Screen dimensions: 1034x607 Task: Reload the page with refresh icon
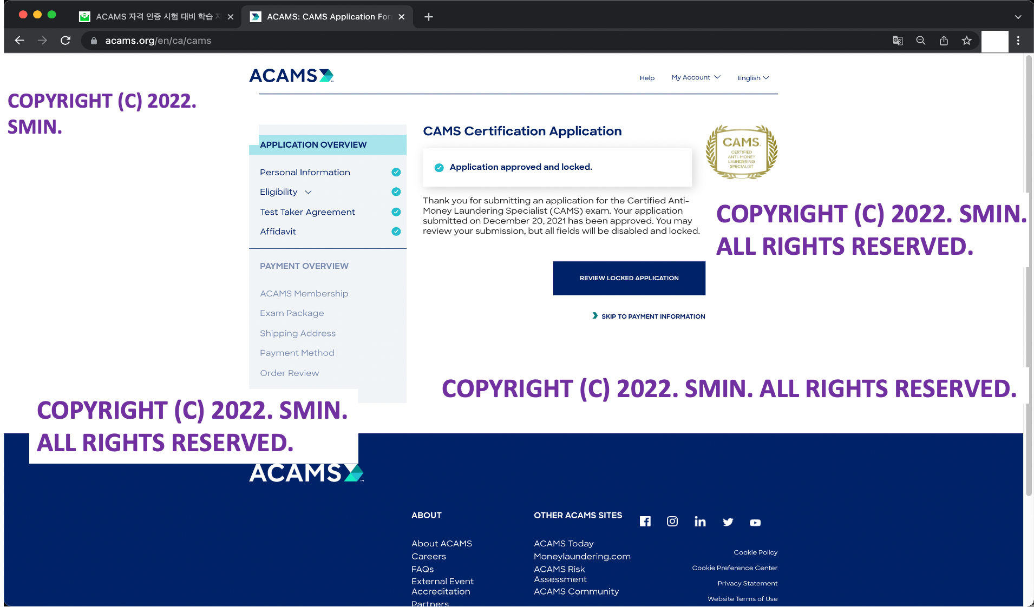tap(66, 41)
